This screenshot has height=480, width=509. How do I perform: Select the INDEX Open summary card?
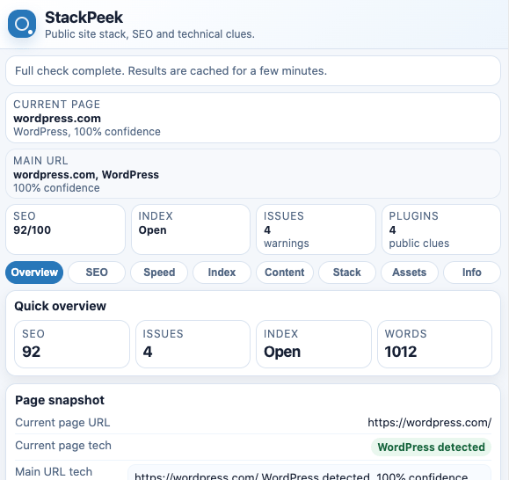[x=191, y=229]
